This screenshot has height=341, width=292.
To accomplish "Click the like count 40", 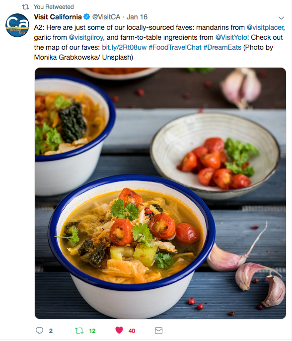I will tap(132, 331).
